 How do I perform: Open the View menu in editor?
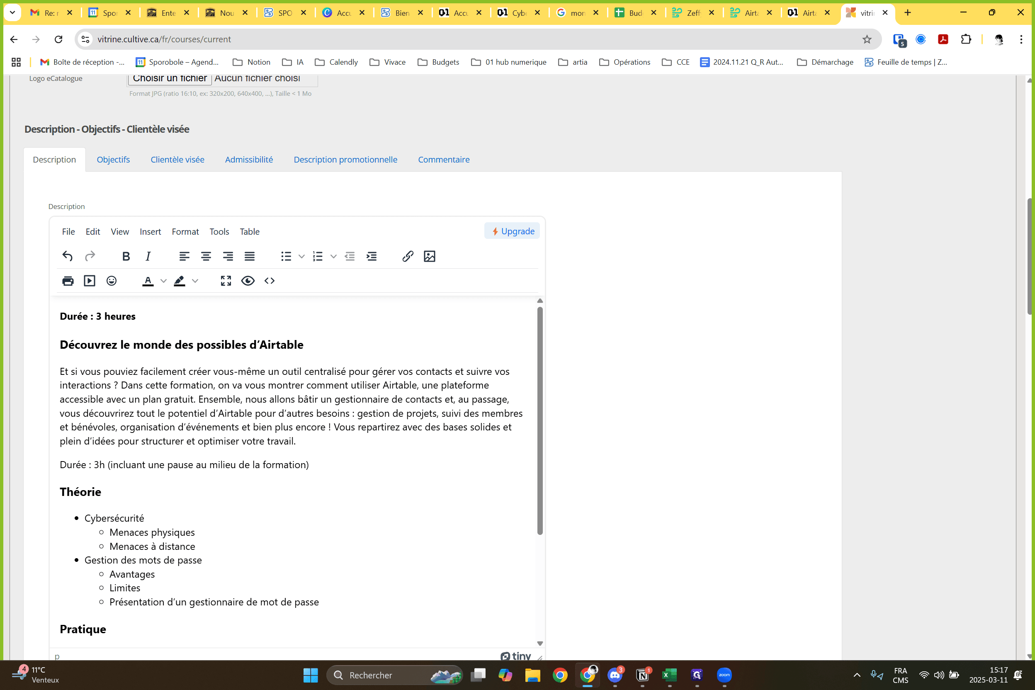point(120,231)
